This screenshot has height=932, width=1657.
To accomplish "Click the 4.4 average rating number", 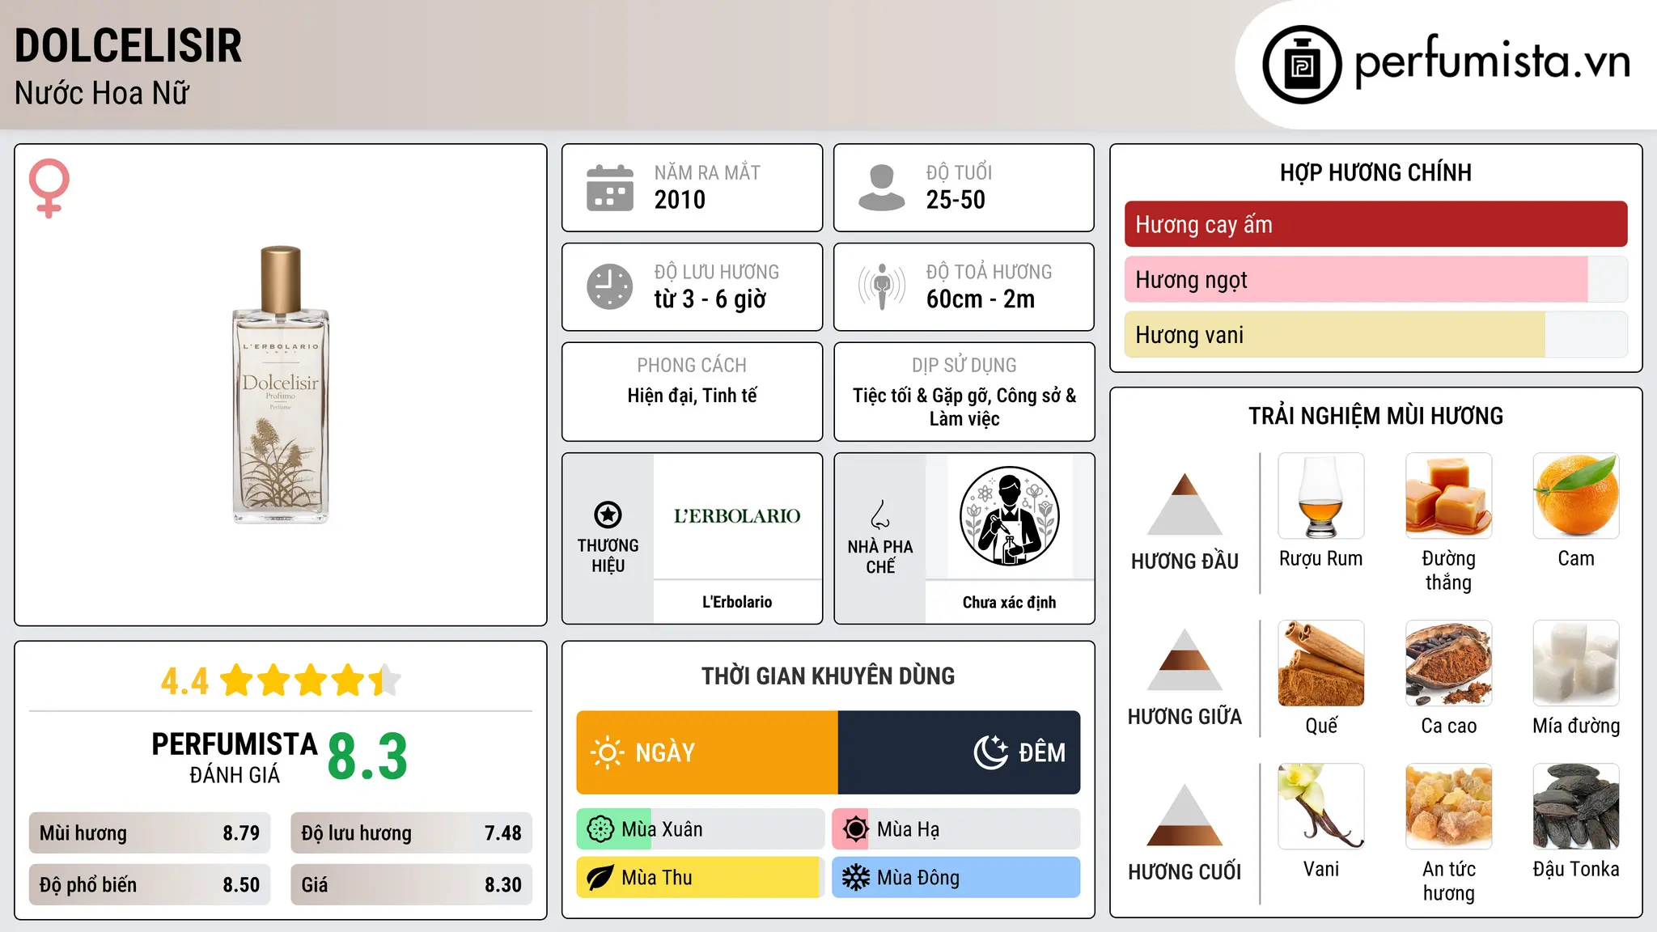I will tap(184, 681).
